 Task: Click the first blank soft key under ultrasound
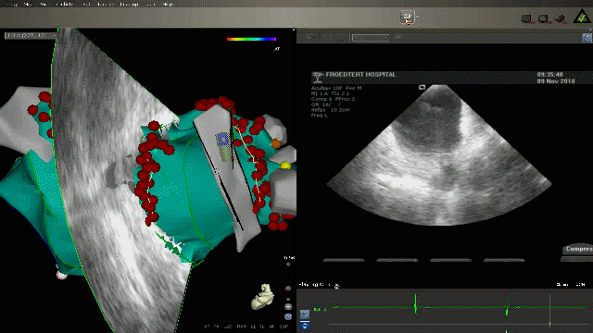pyautogui.click(x=344, y=260)
